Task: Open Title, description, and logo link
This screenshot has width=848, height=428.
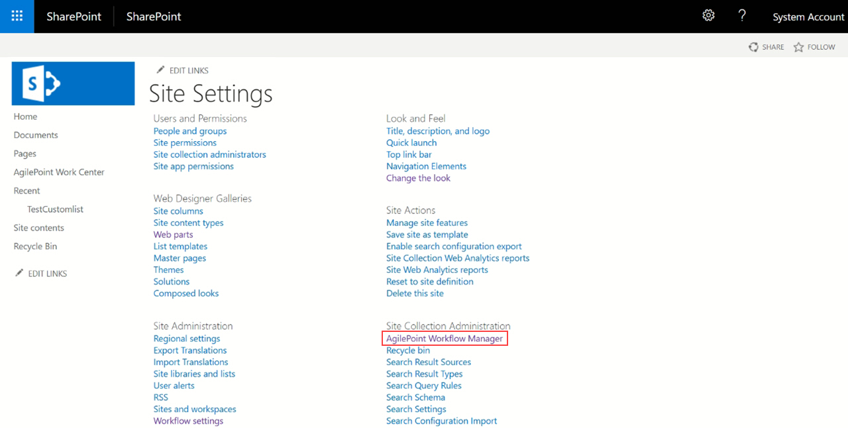Action: click(x=438, y=131)
